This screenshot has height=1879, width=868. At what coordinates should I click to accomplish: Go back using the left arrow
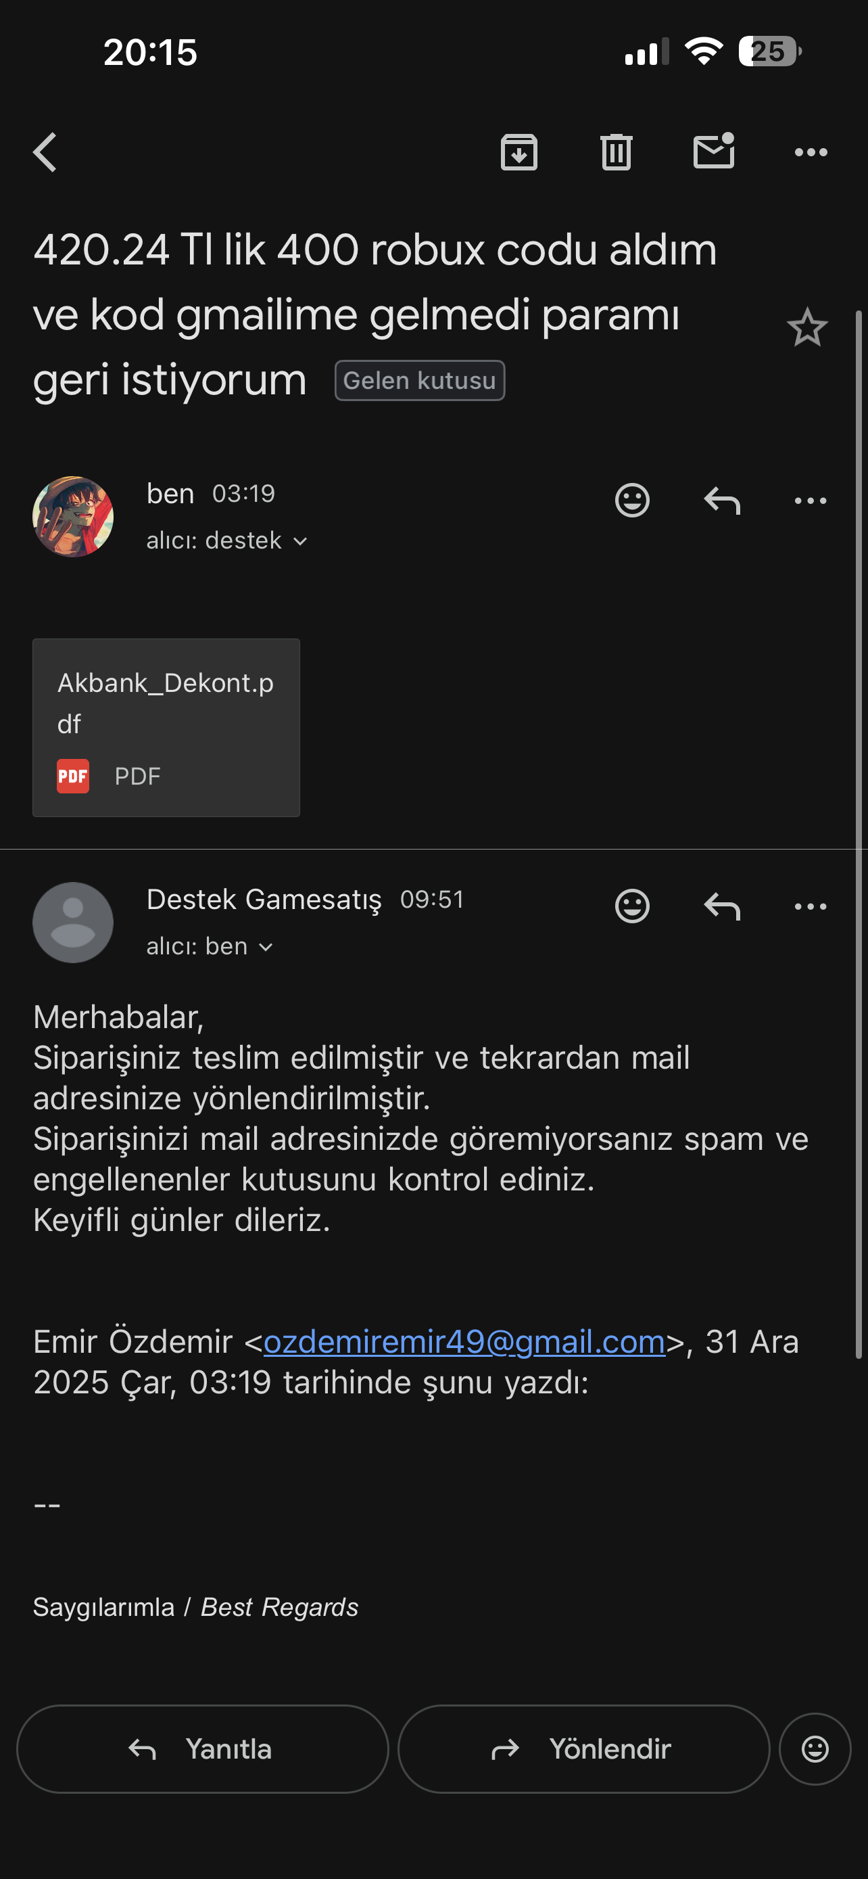click(x=45, y=152)
